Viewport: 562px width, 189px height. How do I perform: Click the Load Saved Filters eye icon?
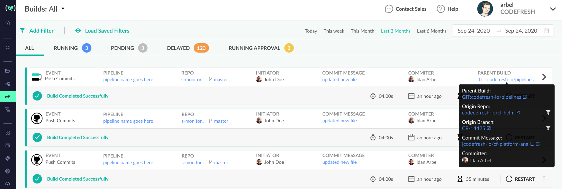point(78,31)
